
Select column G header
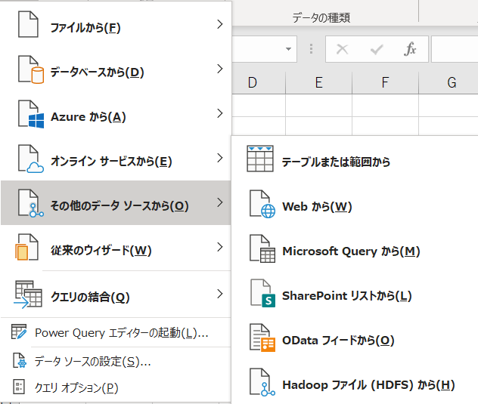449,83
